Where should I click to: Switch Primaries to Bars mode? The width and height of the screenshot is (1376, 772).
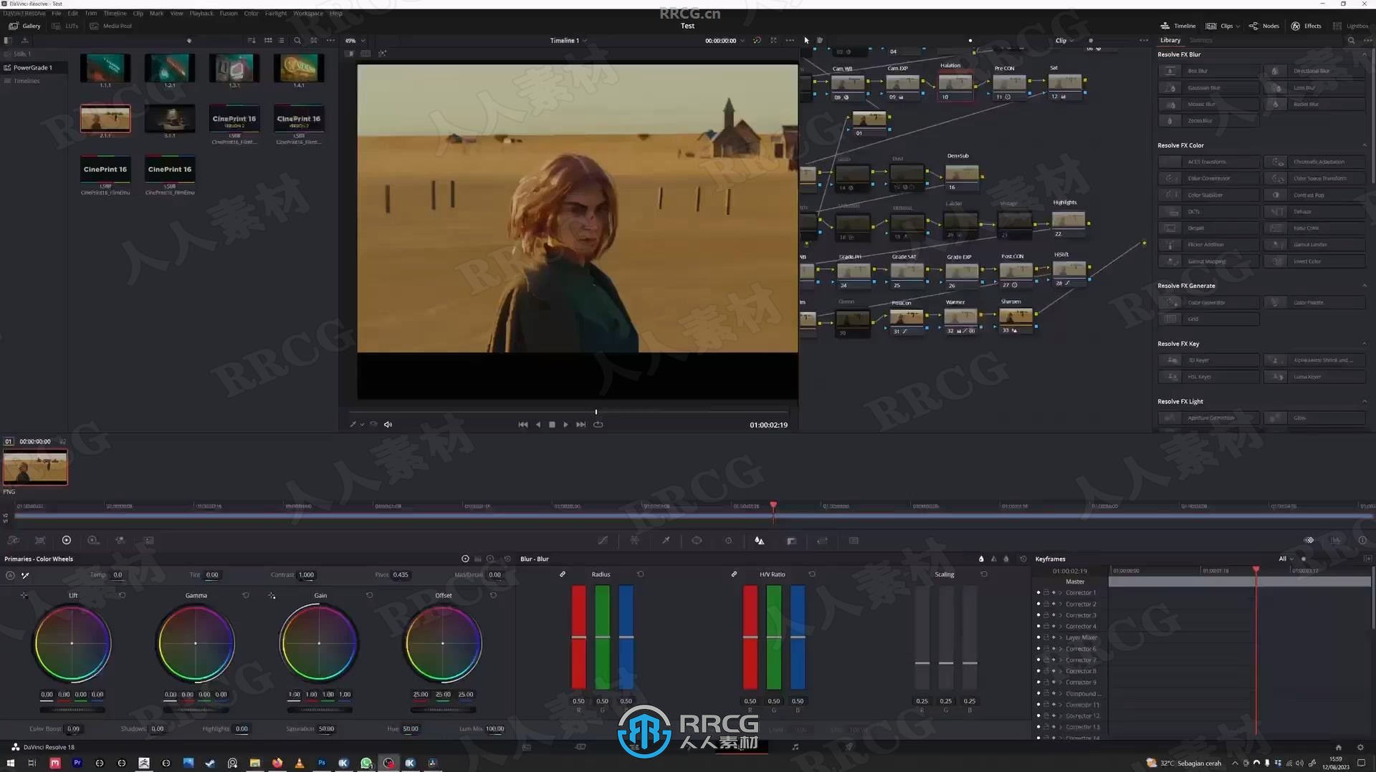coord(478,559)
